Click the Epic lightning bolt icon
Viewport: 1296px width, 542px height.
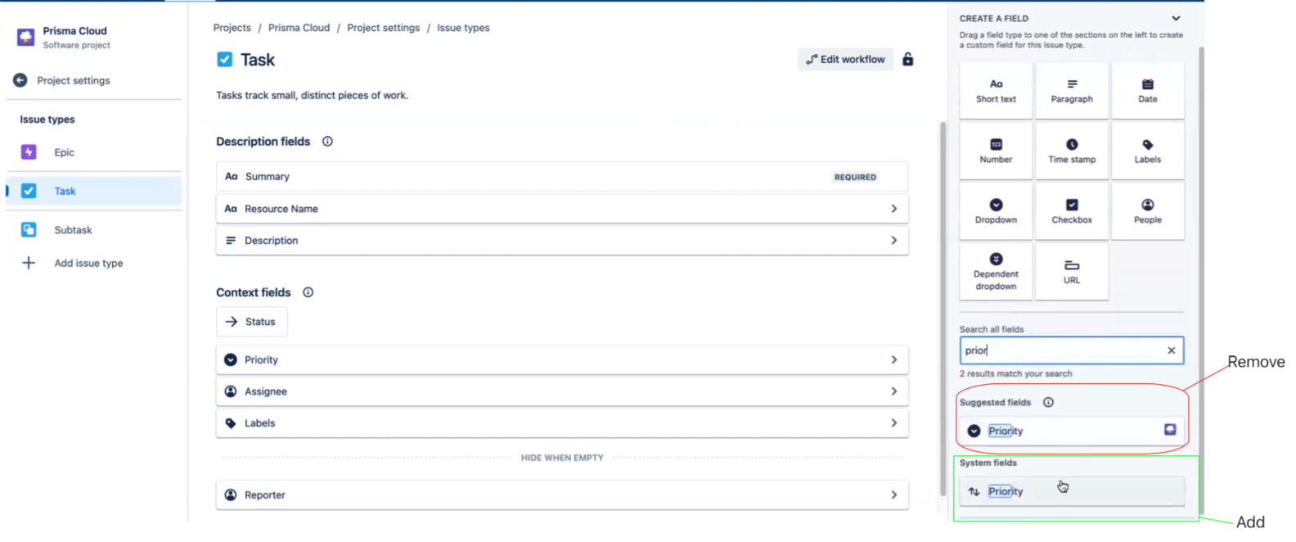point(29,152)
